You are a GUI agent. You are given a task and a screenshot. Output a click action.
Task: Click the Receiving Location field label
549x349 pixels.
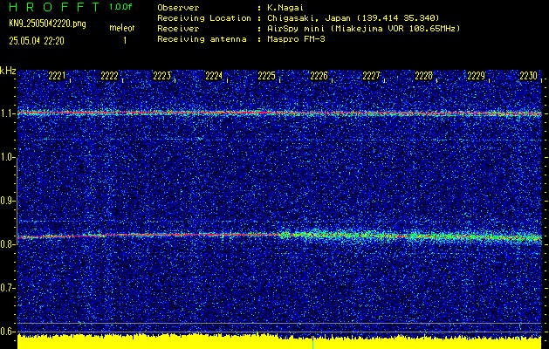pyautogui.click(x=204, y=17)
